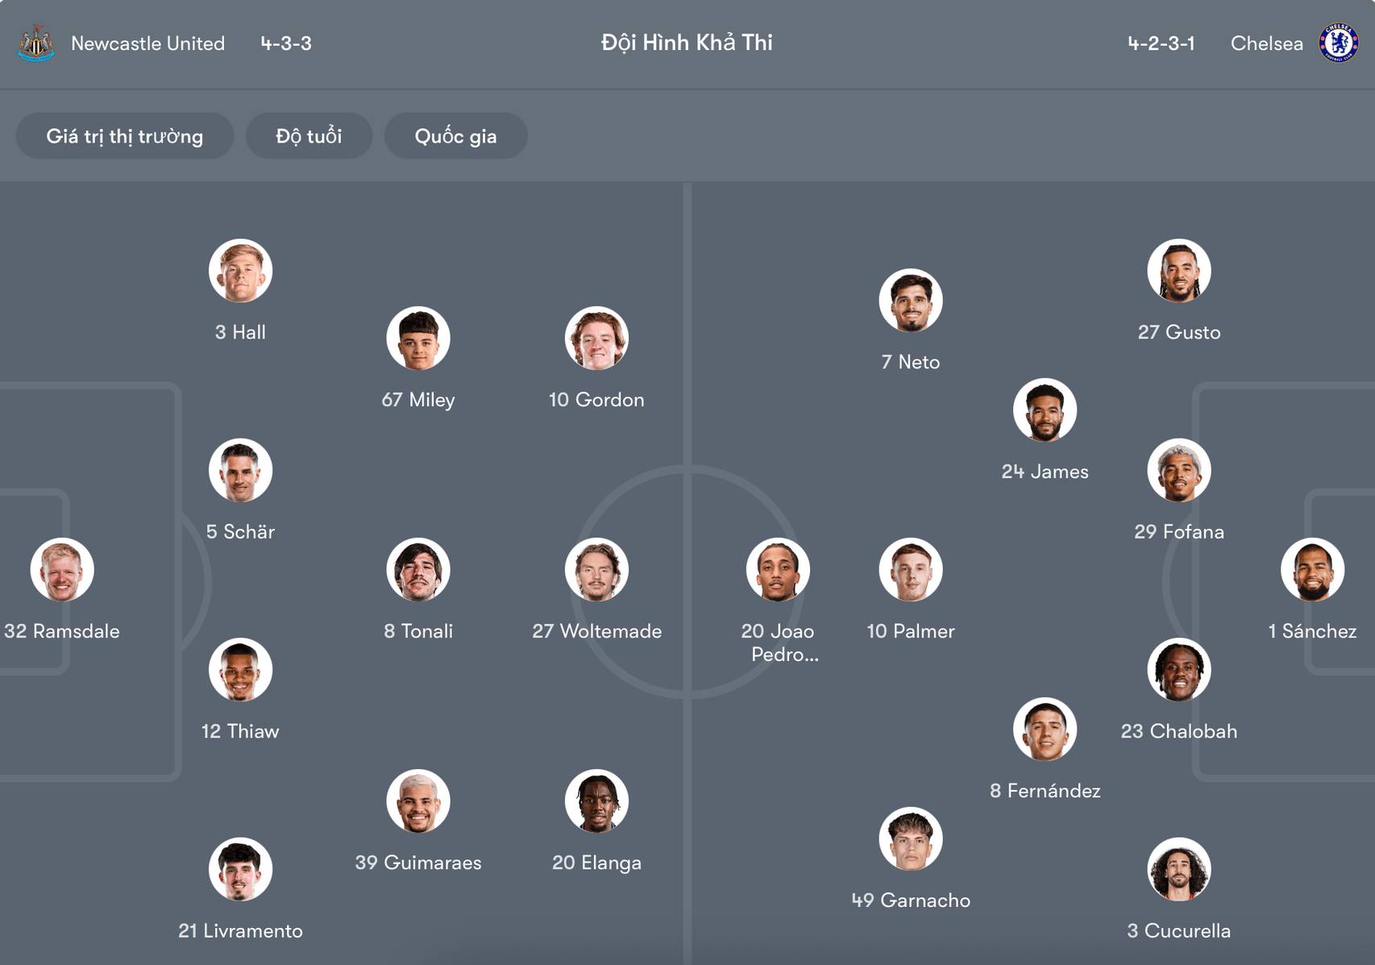Screen dimensions: 1375x965
Task: Click 39 Guimaraes's thumbnail image
Action: (x=419, y=801)
